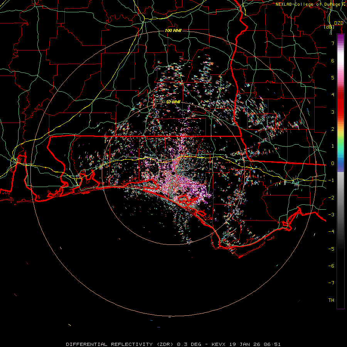Click the 0.3 DEG elevation in the caption
347x347 pixels.
189,344
